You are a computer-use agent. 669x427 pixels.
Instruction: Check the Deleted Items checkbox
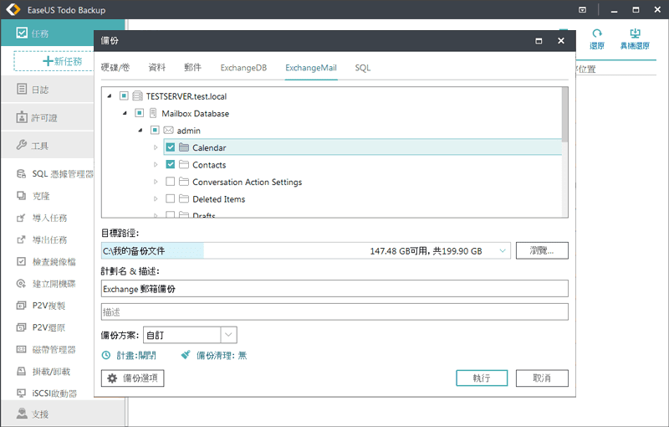(171, 199)
